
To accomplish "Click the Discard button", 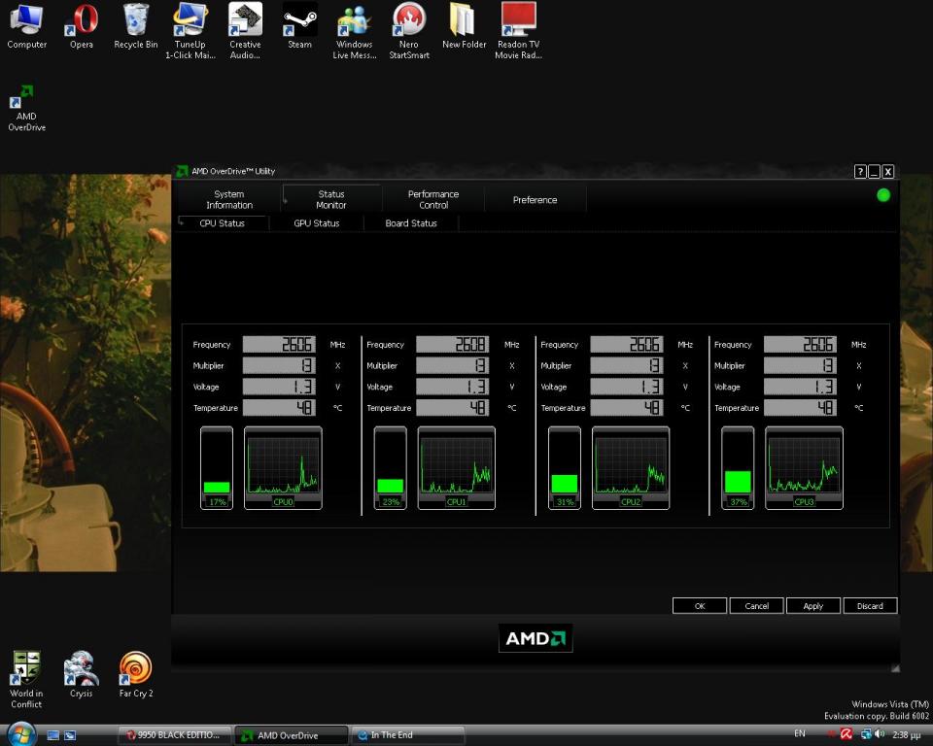I will [870, 605].
